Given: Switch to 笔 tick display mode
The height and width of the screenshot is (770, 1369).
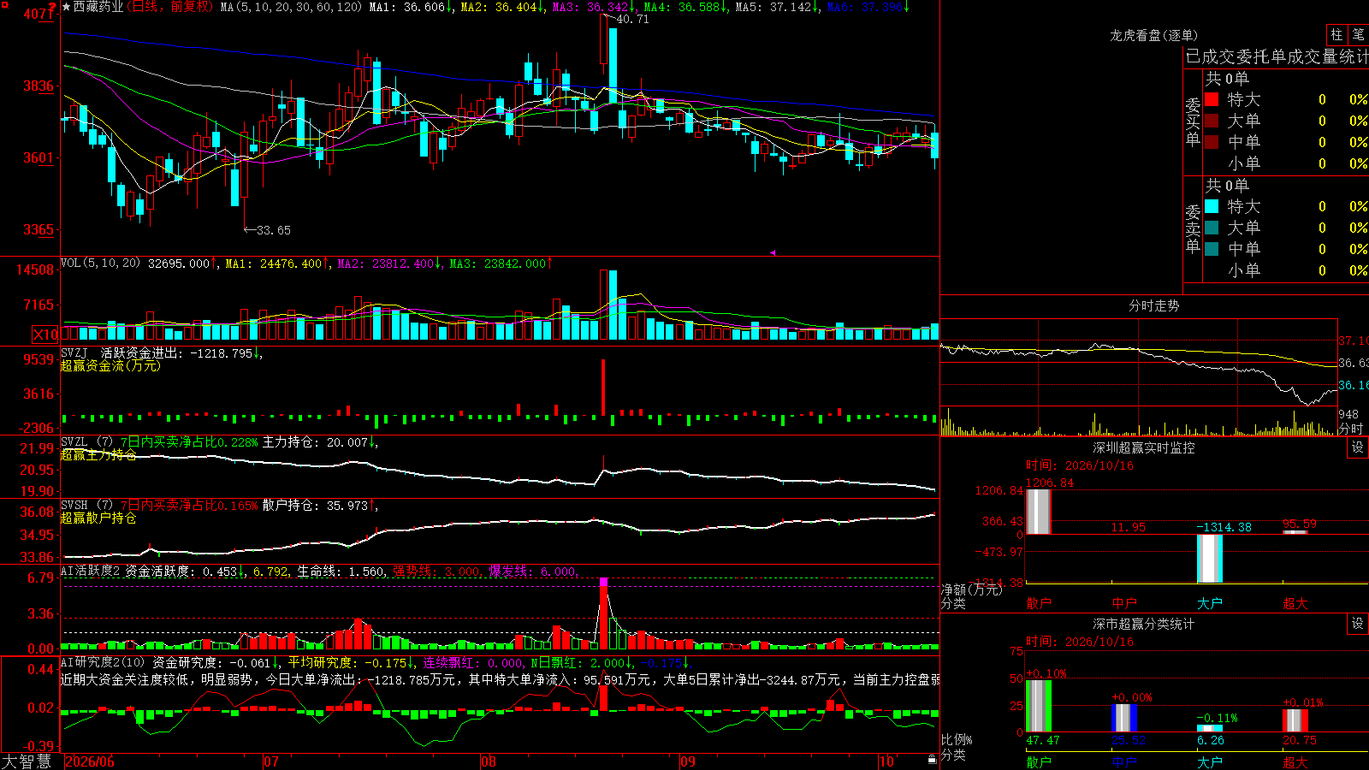Looking at the screenshot, I should click(1358, 34).
